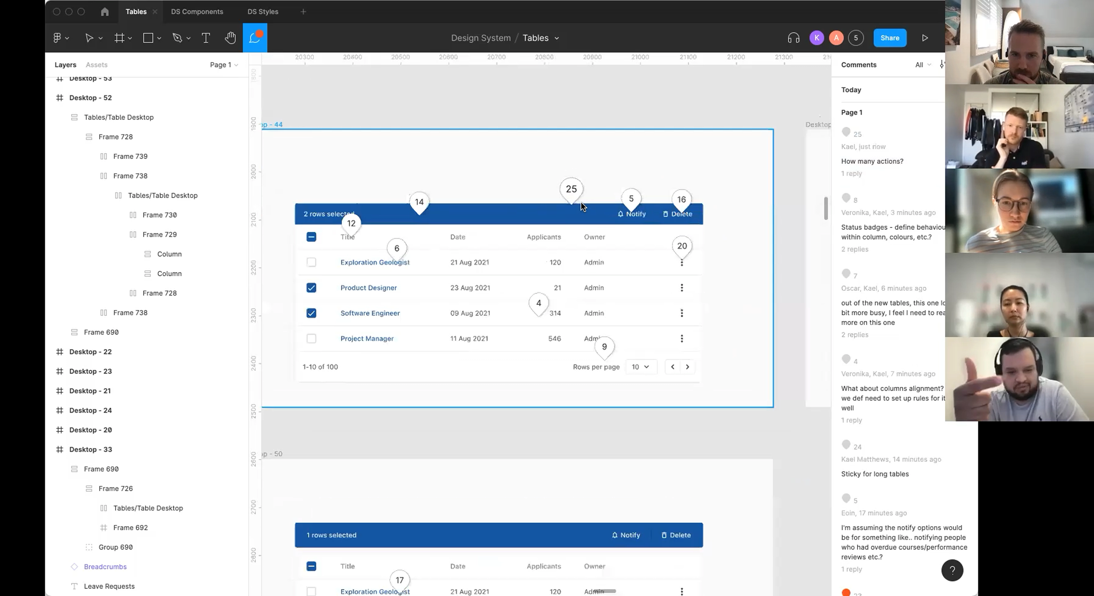Open the Figma main menu icon
The height and width of the screenshot is (596, 1094).
click(61, 38)
